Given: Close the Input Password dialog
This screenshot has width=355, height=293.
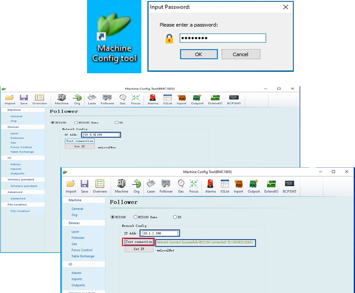Looking at the screenshot, I should click(x=286, y=7).
